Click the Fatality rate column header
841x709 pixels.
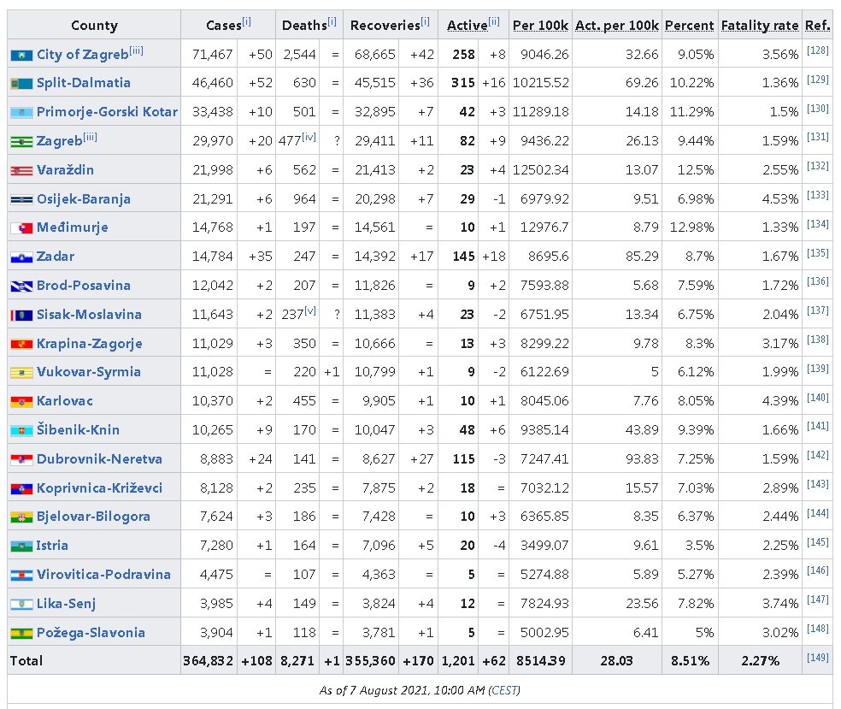click(760, 25)
